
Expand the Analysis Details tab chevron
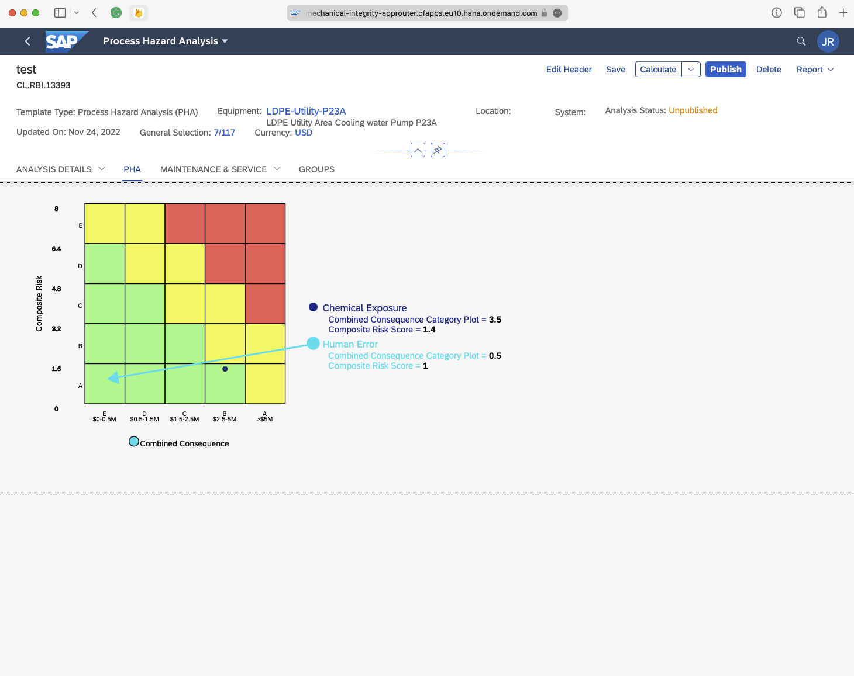pos(102,169)
